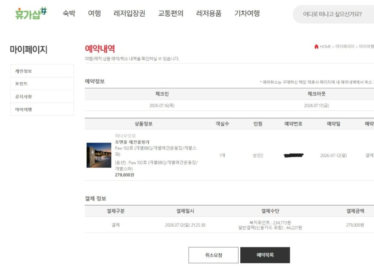Click the 포앤풀 애견풀빌라 product name
The image size is (374, 280).
pyautogui.click(x=132, y=142)
